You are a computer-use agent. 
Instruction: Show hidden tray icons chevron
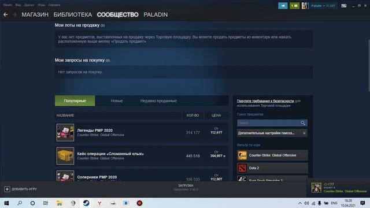coord(299,203)
